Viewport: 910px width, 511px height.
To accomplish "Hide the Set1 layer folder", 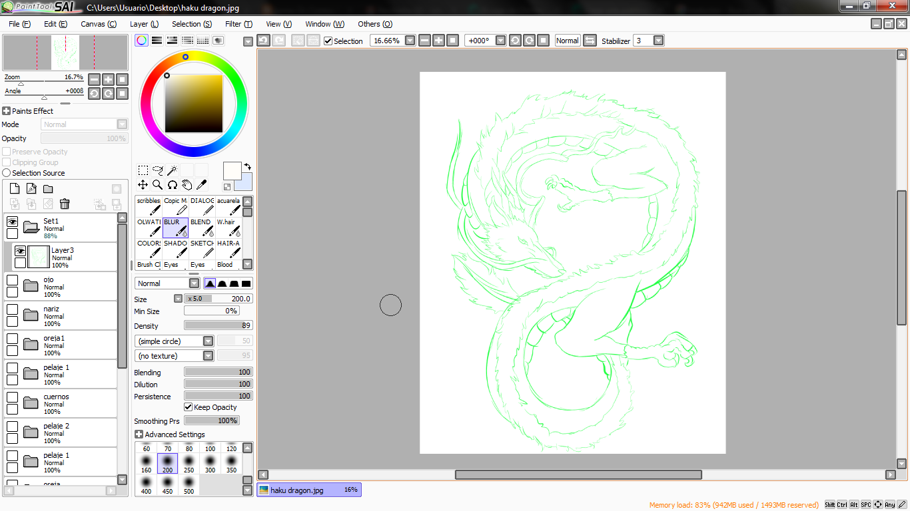I will 12,222.
